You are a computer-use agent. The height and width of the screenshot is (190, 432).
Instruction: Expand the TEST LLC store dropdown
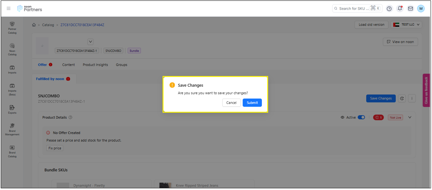click(407, 24)
